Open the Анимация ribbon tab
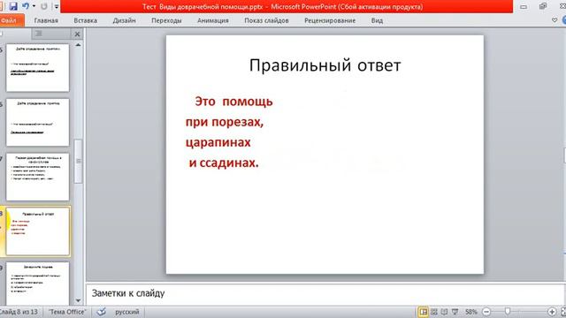566x318 pixels. [x=213, y=20]
